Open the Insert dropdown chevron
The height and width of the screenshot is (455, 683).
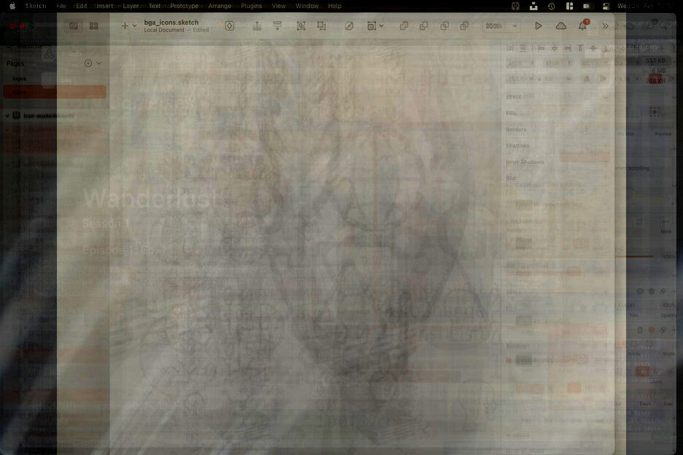[x=134, y=26]
